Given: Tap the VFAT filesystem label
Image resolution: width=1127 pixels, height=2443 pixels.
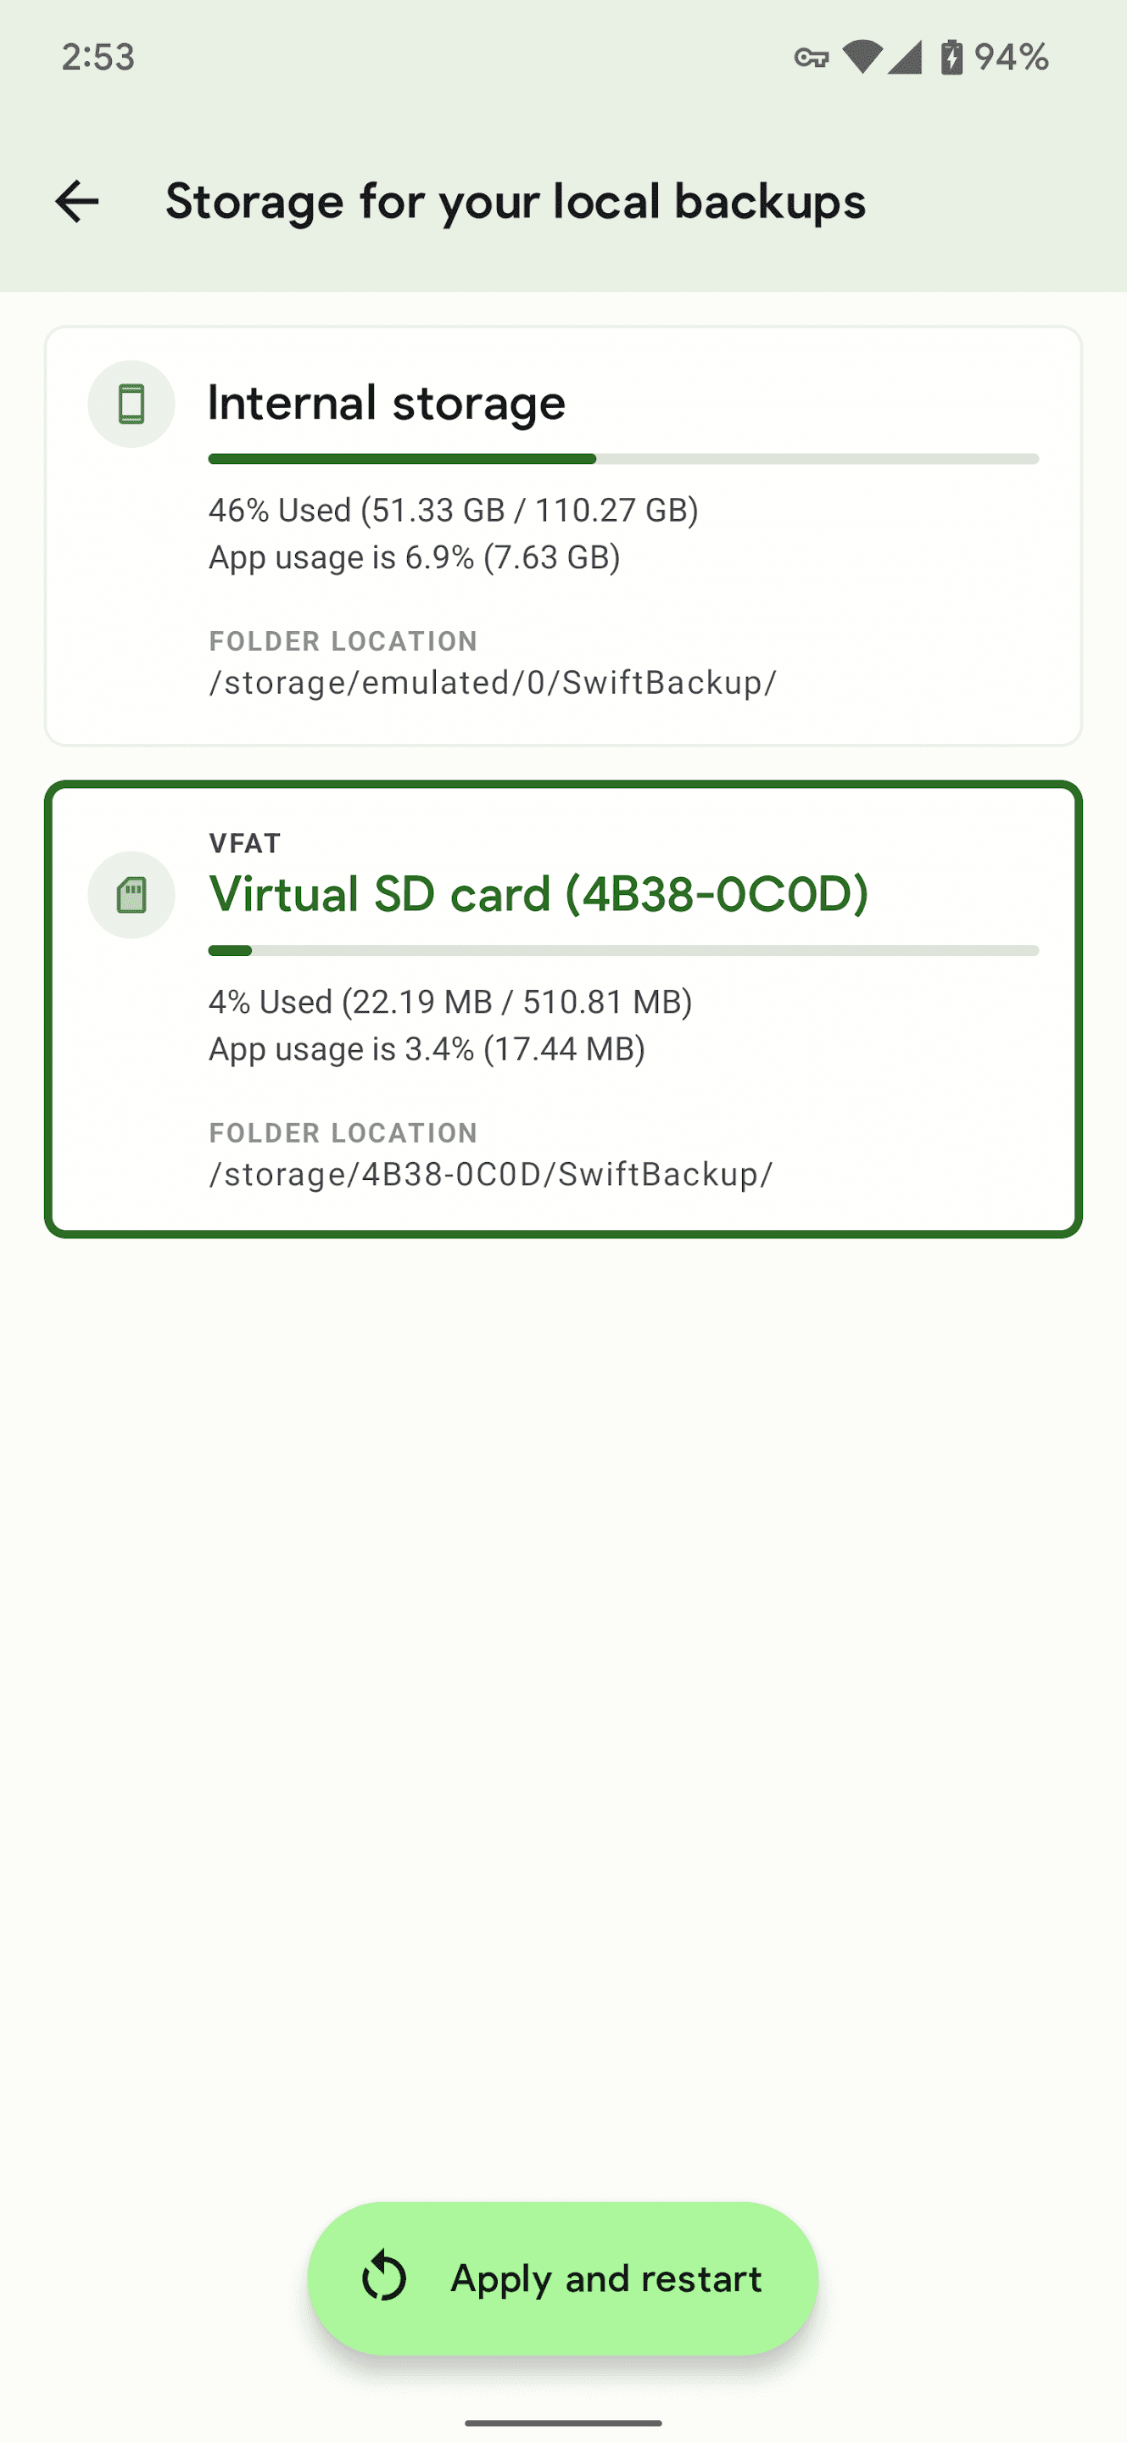Looking at the screenshot, I should [244, 843].
